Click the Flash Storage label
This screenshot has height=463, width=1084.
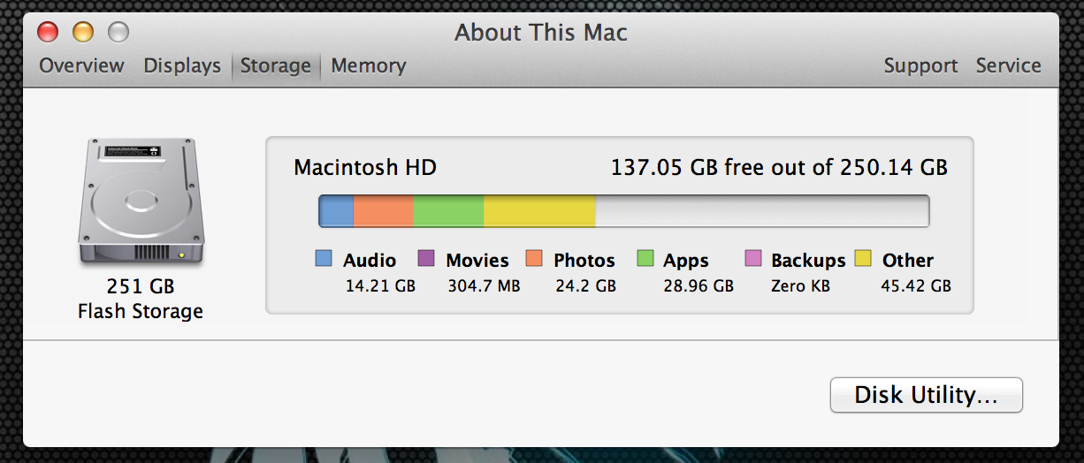pos(141,311)
